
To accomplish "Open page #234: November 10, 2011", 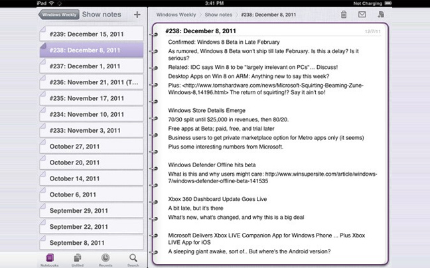I will 92,114.
